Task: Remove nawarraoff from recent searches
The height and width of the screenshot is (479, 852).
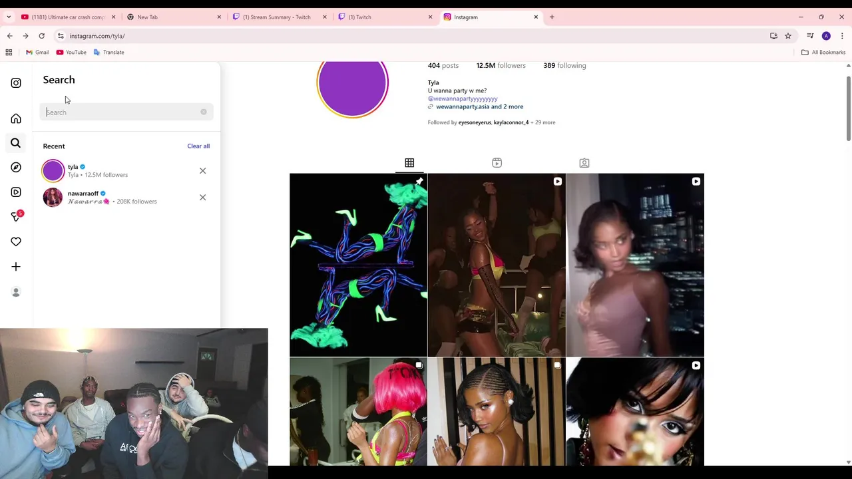Action: pos(202,197)
